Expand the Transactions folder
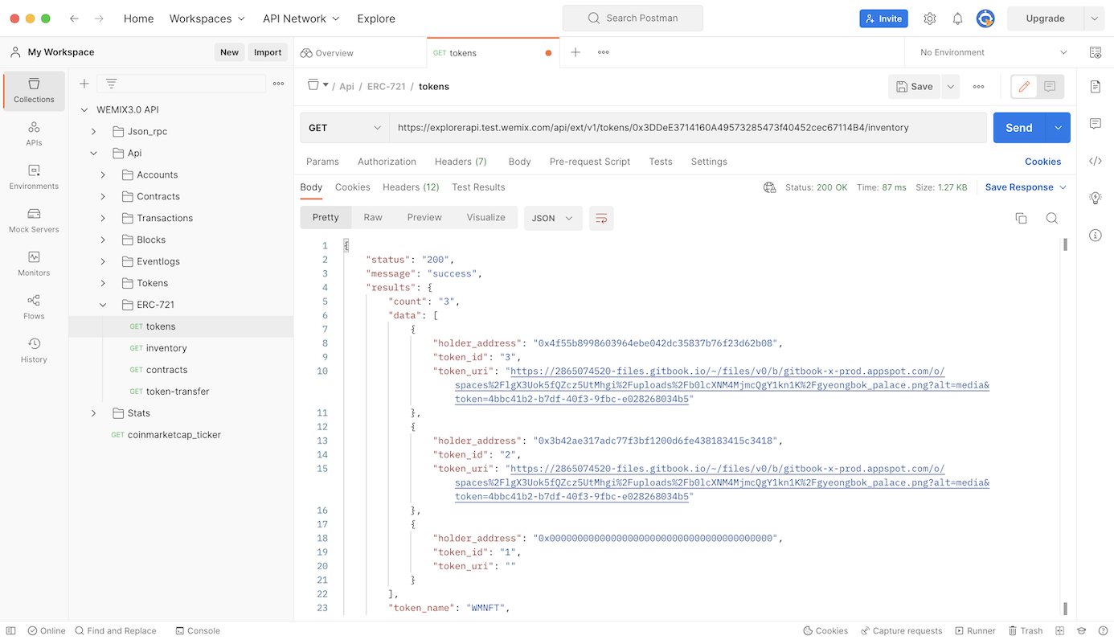The width and height of the screenshot is (1114, 640). [x=103, y=218]
